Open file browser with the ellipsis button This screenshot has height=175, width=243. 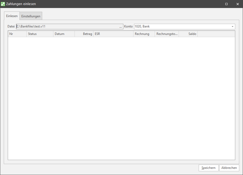(120, 27)
